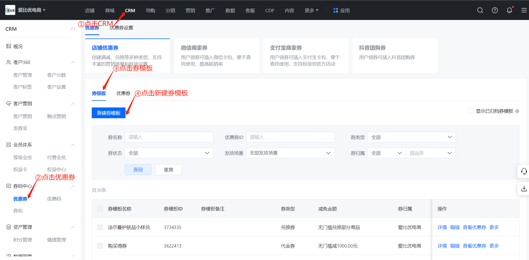Collapse the 客户营销 sidebar section
This screenshot has height=260, width=529.
(x=73, y=104)
